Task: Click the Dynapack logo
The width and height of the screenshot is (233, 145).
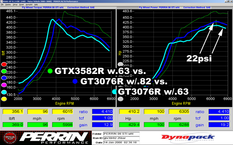Action: [x=188, y=138]
